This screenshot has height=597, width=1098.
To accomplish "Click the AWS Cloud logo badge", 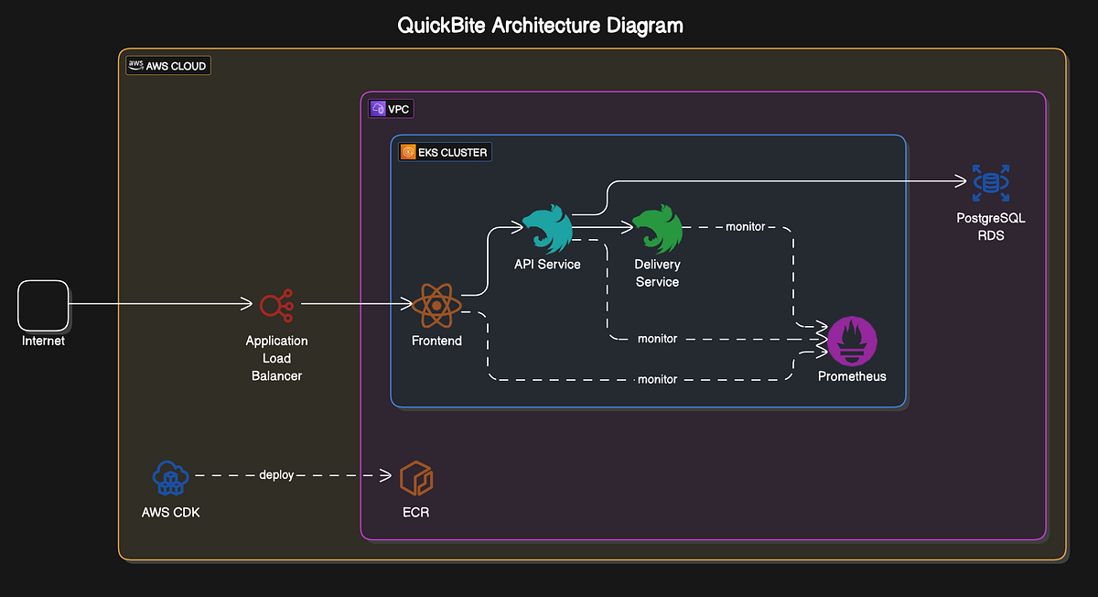I will click(137, 65).
